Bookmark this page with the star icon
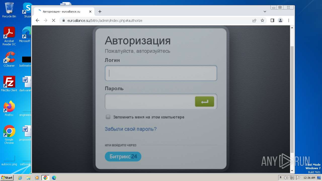The height and width of the screenshot is (181, 322). pyautogui.click(x=262, y=21)
